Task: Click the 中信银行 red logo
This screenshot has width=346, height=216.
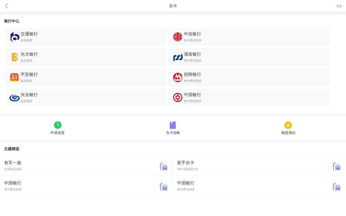Action: [x=178, y=37]
